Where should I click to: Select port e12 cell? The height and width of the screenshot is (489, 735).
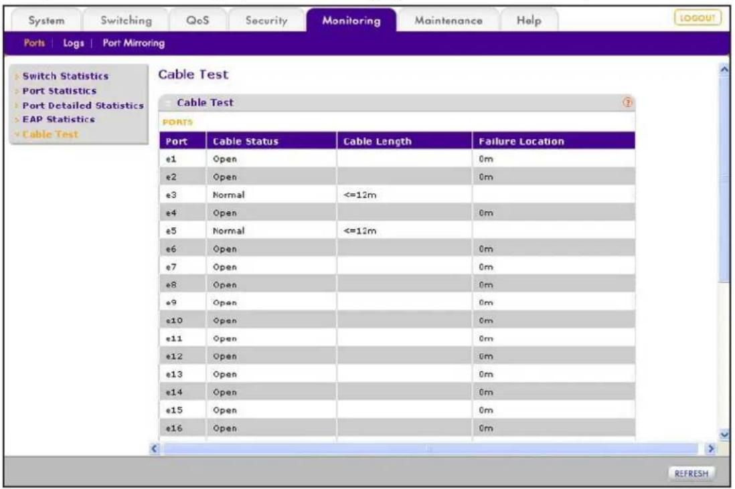[x=183, y=356]
